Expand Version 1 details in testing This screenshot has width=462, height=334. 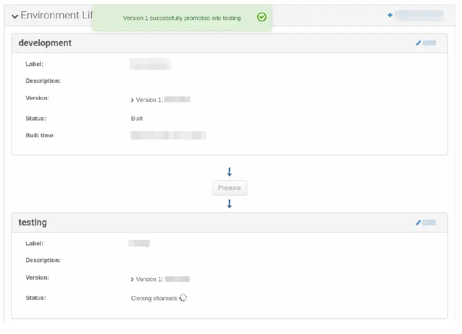tap(132, 279)
